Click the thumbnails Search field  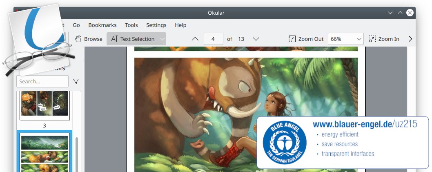click(42, 81)
